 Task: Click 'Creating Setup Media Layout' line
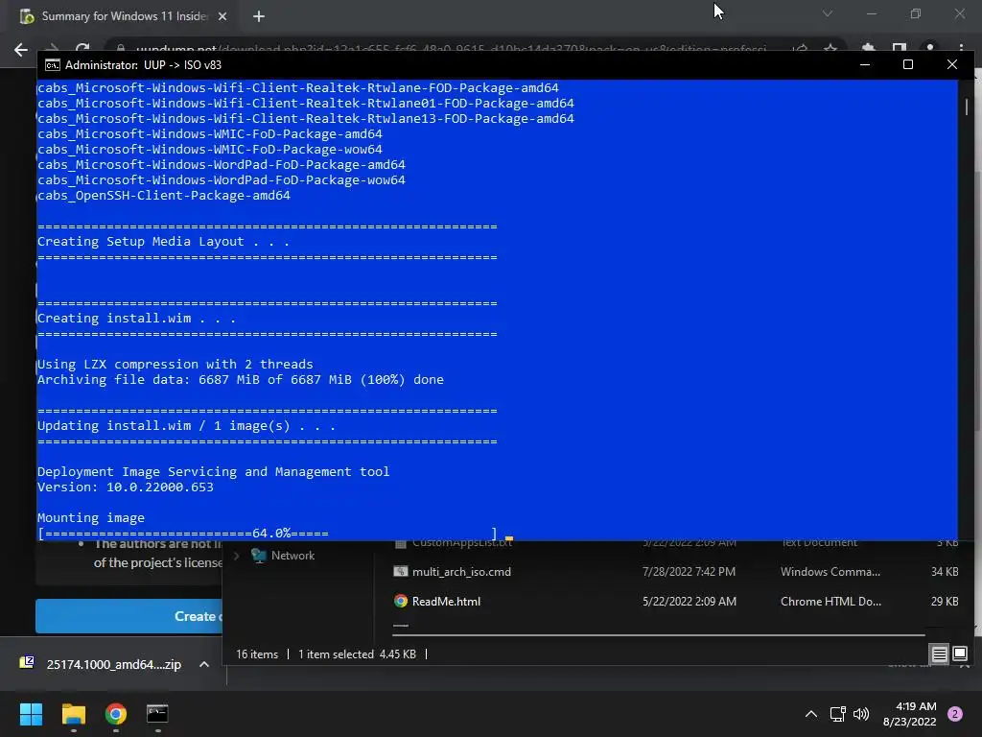163,241
